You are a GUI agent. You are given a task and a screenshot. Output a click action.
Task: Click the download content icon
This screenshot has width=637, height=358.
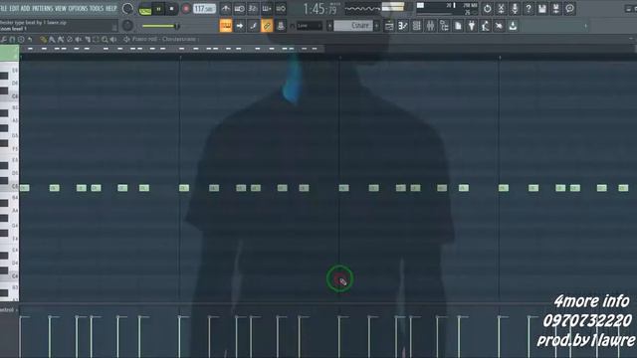(x=514, y=26)
